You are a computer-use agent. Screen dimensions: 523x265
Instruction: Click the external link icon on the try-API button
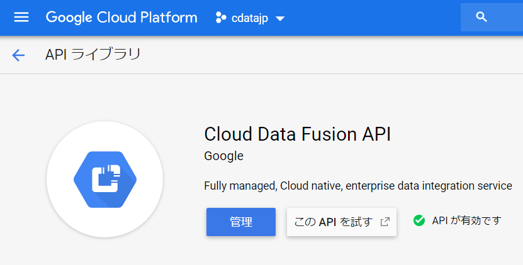(385, 222)
